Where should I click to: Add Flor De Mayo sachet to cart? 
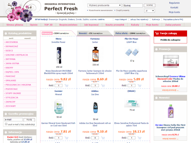pos(139,86)
